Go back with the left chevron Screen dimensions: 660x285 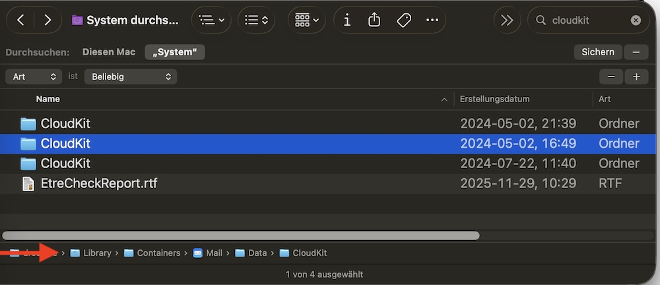pyautogui.click(x=21, y=20)
